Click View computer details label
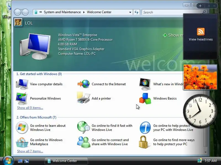 coord(46,84)
